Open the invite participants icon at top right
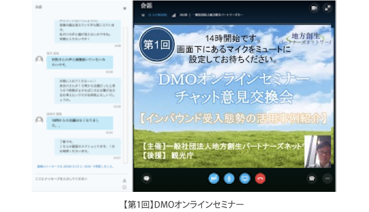This screenshot has width=369, height=212. coord(314,8)
